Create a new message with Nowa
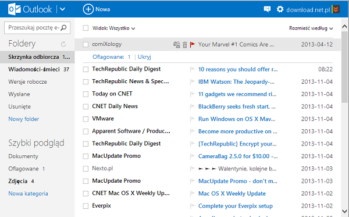This screenshot has width=349, height=217. point(97,9)
